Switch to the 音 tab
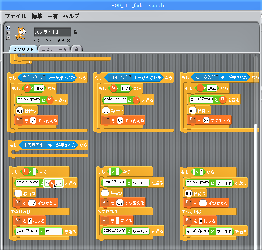This screenshot has height=250, width=262. point(77,49)
